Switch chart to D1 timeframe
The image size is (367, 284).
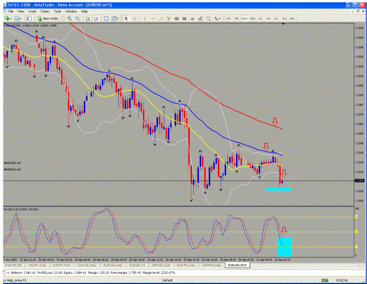[277, 18]
